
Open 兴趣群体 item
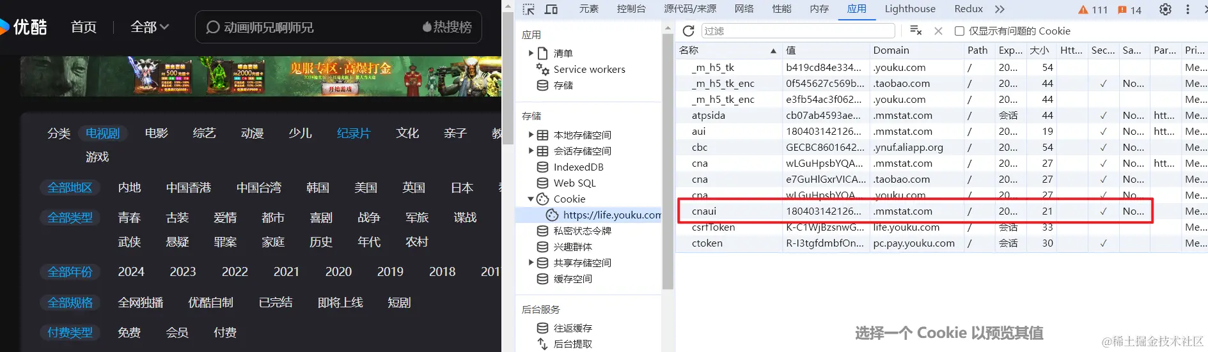572,247
